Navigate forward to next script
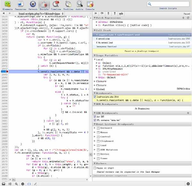Image resolution: width=192 pixels, height=186 pixels. pos(10,13)
